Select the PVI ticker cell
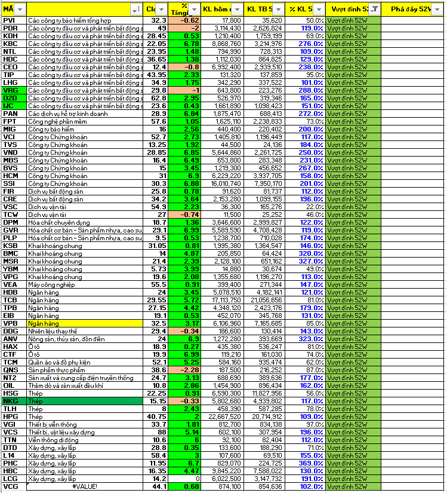 [x=13, y=20]
